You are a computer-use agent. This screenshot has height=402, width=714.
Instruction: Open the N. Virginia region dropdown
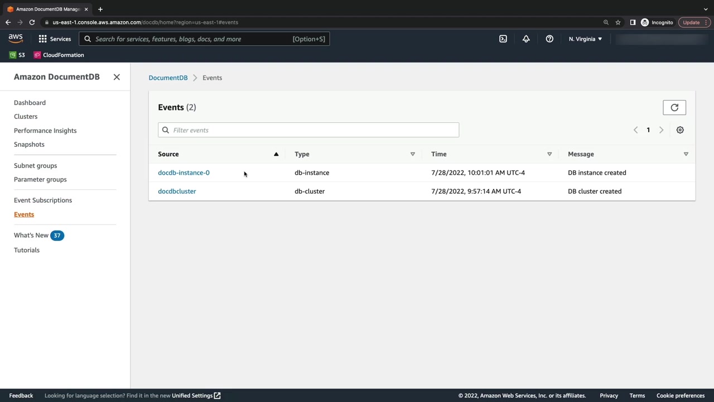(585, 39)
